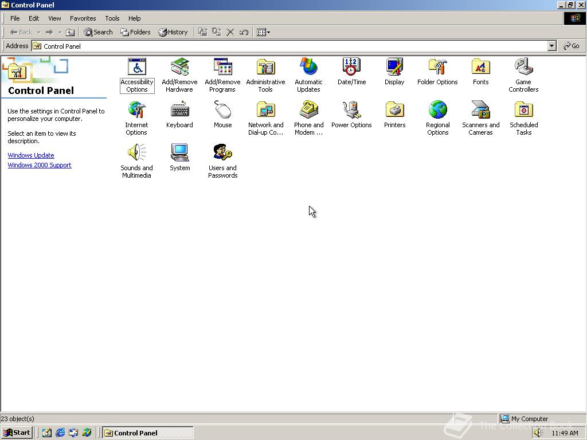Click the Search toolbar button
Screen dimensions: 587x440
98,32
